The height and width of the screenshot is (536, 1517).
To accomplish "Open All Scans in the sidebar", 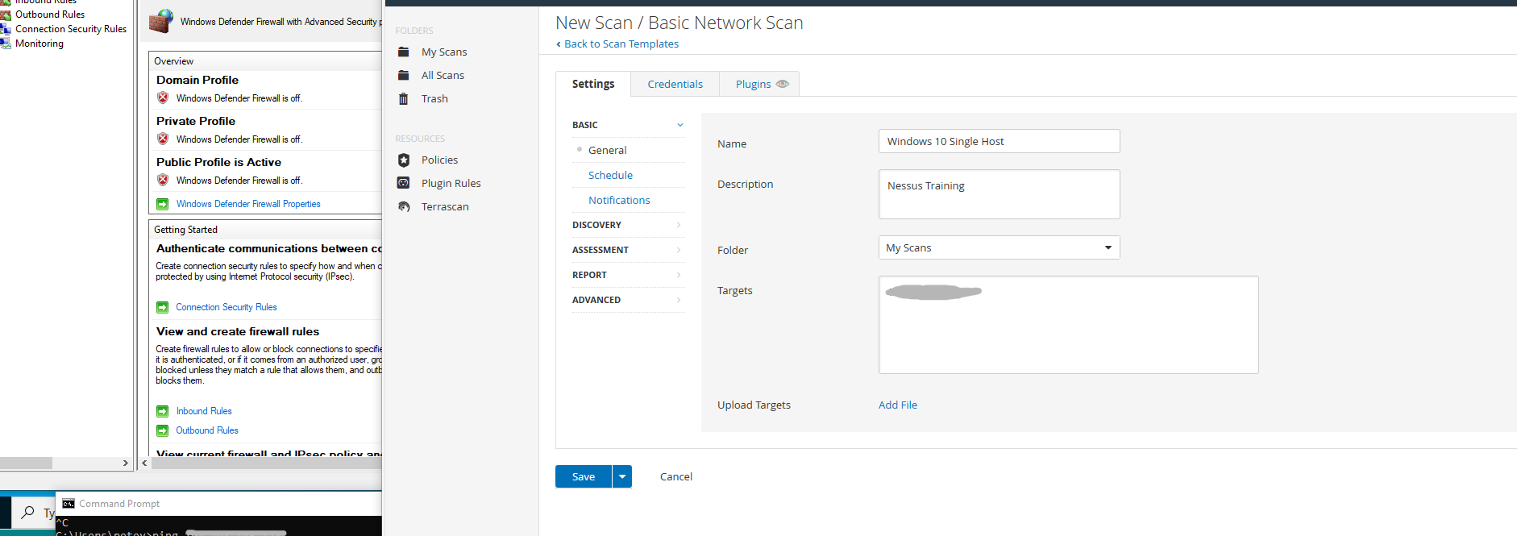I will coord(443,75).
